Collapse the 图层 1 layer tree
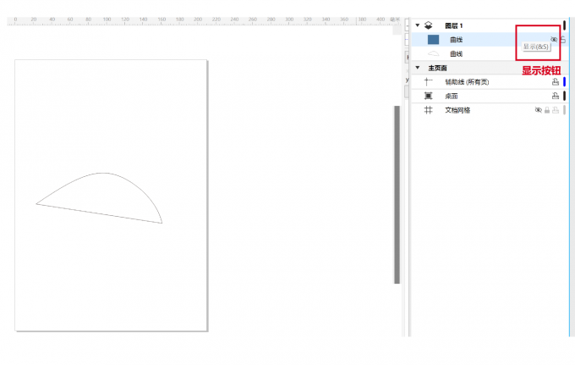Screen dimensions: 575x365 [x=417, y=25]
